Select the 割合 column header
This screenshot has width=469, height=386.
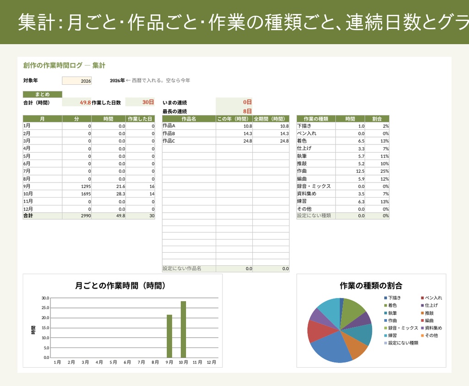377,119
